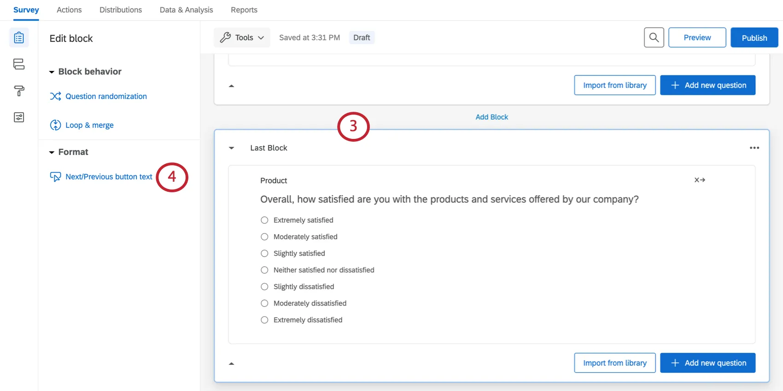Click the Product question text
783x391 pixels.
tap(449, 199)
